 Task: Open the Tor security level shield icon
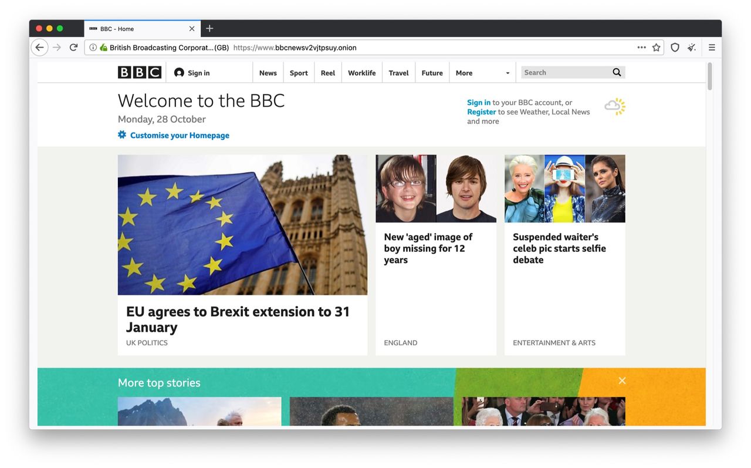coord(674,47)
